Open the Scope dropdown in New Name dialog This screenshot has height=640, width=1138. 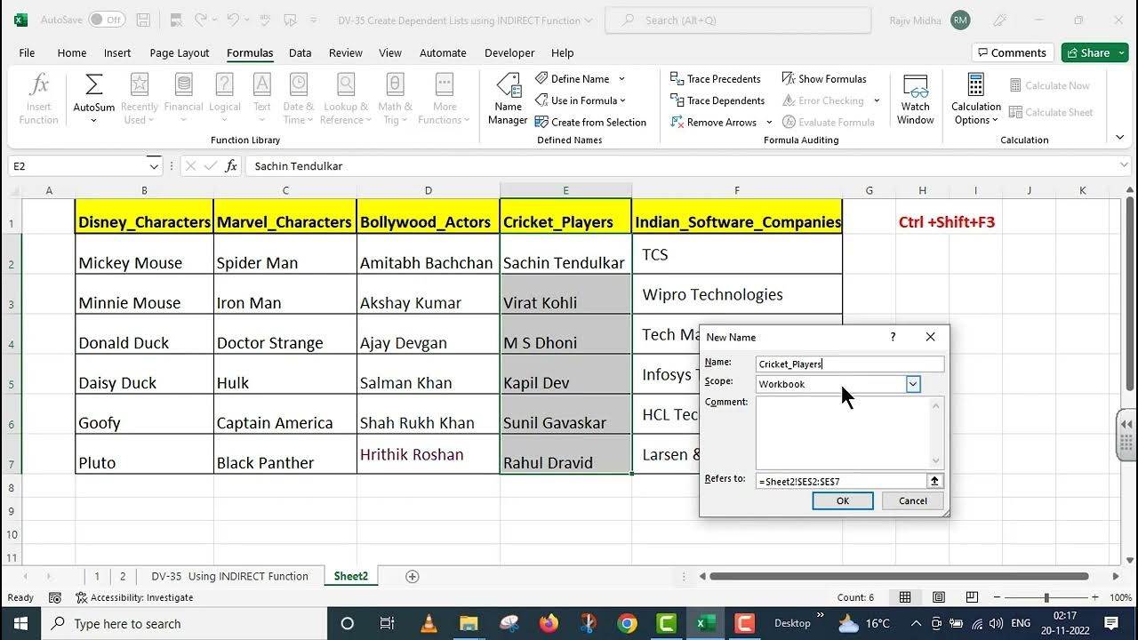[913, 384]
